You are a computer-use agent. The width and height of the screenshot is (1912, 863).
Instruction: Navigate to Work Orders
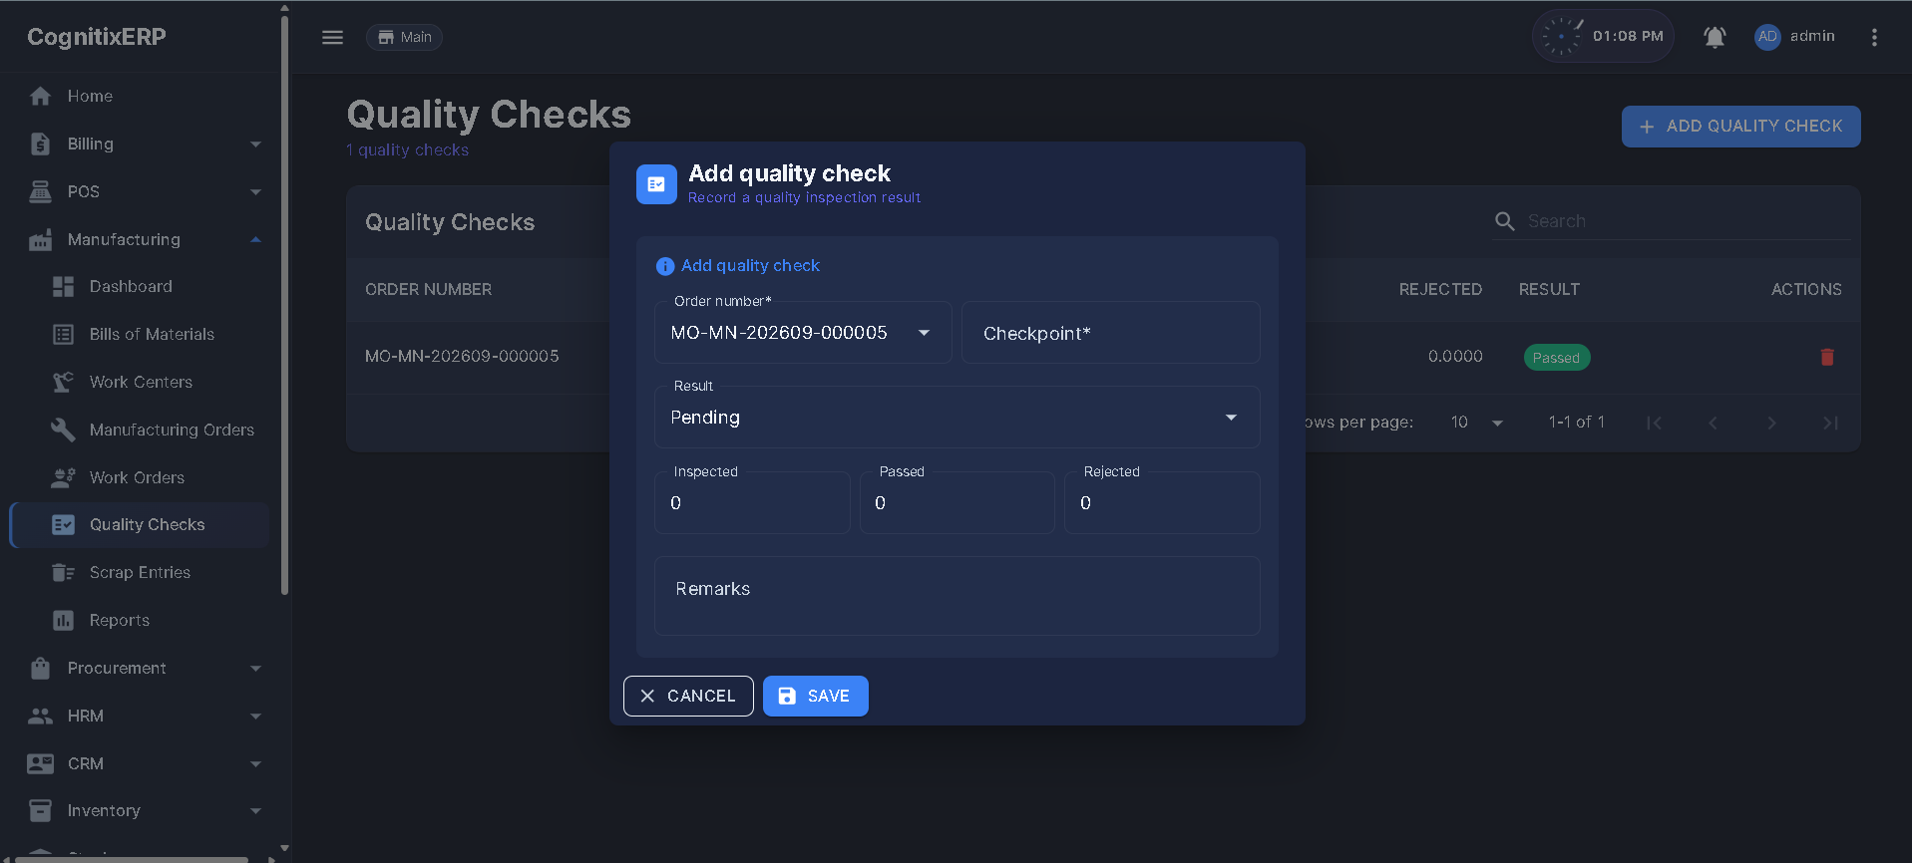click(x=140, y=477)
